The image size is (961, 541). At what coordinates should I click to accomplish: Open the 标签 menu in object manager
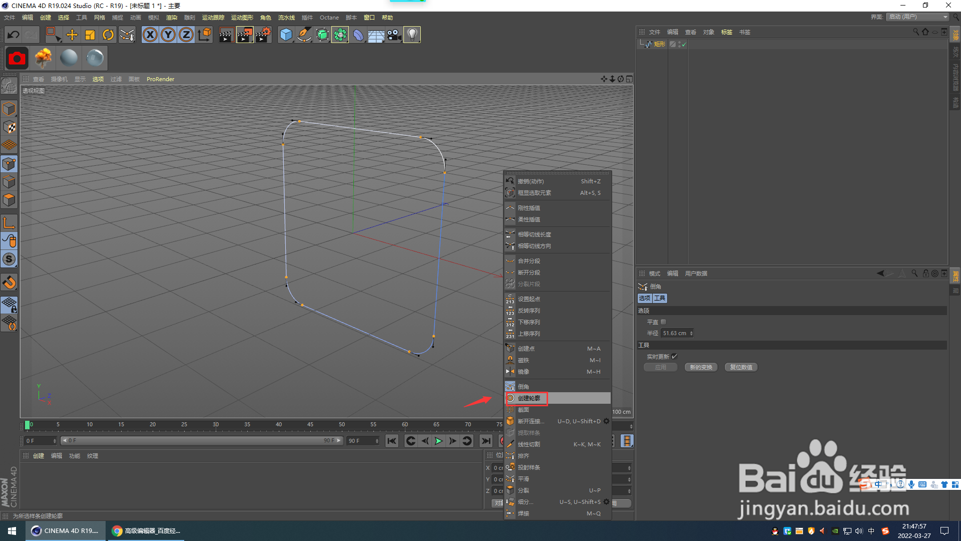pyautogui.click(x=727, y=32)
